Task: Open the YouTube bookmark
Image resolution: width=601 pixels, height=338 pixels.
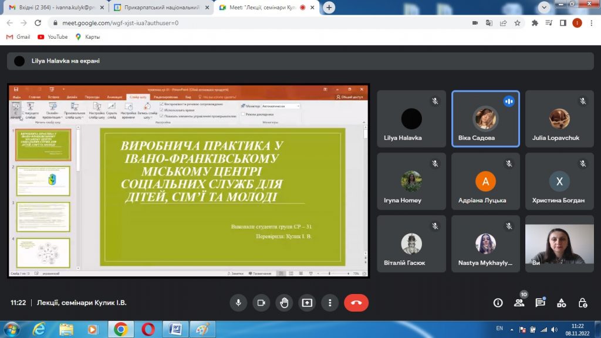Action: pos(53,36)
